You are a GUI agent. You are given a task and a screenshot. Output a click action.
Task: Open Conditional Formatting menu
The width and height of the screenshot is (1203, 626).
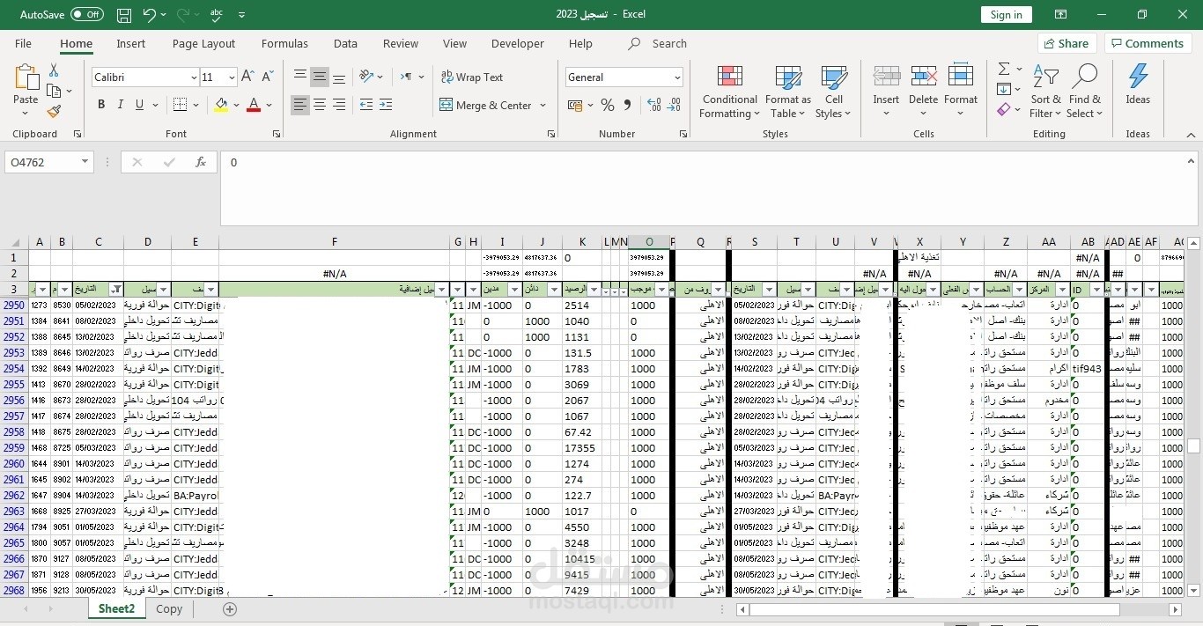[729, 92]
